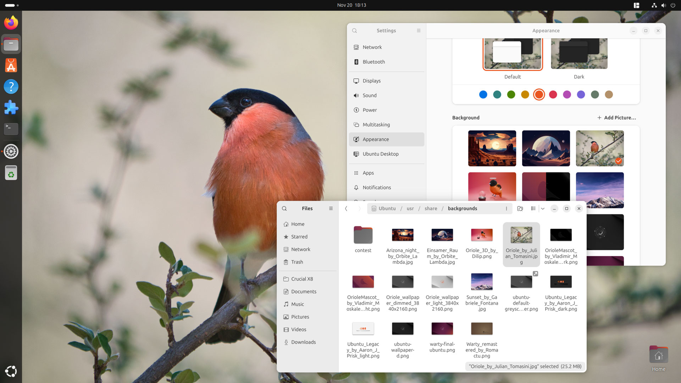Open the Trash icon in the dock

[x=11, y=173]
